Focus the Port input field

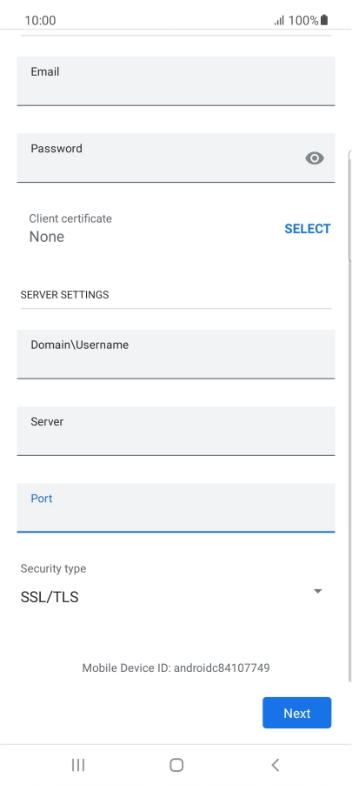[x=176, y=508]
